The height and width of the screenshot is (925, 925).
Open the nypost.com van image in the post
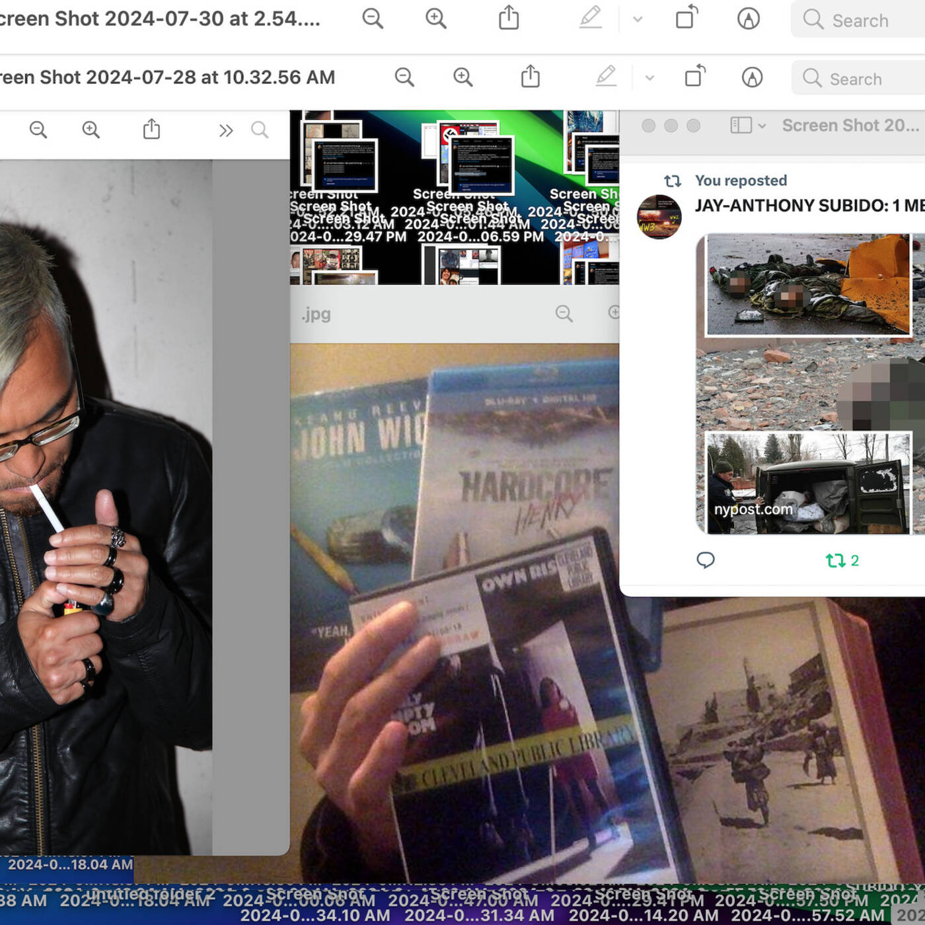pos(808,482)
